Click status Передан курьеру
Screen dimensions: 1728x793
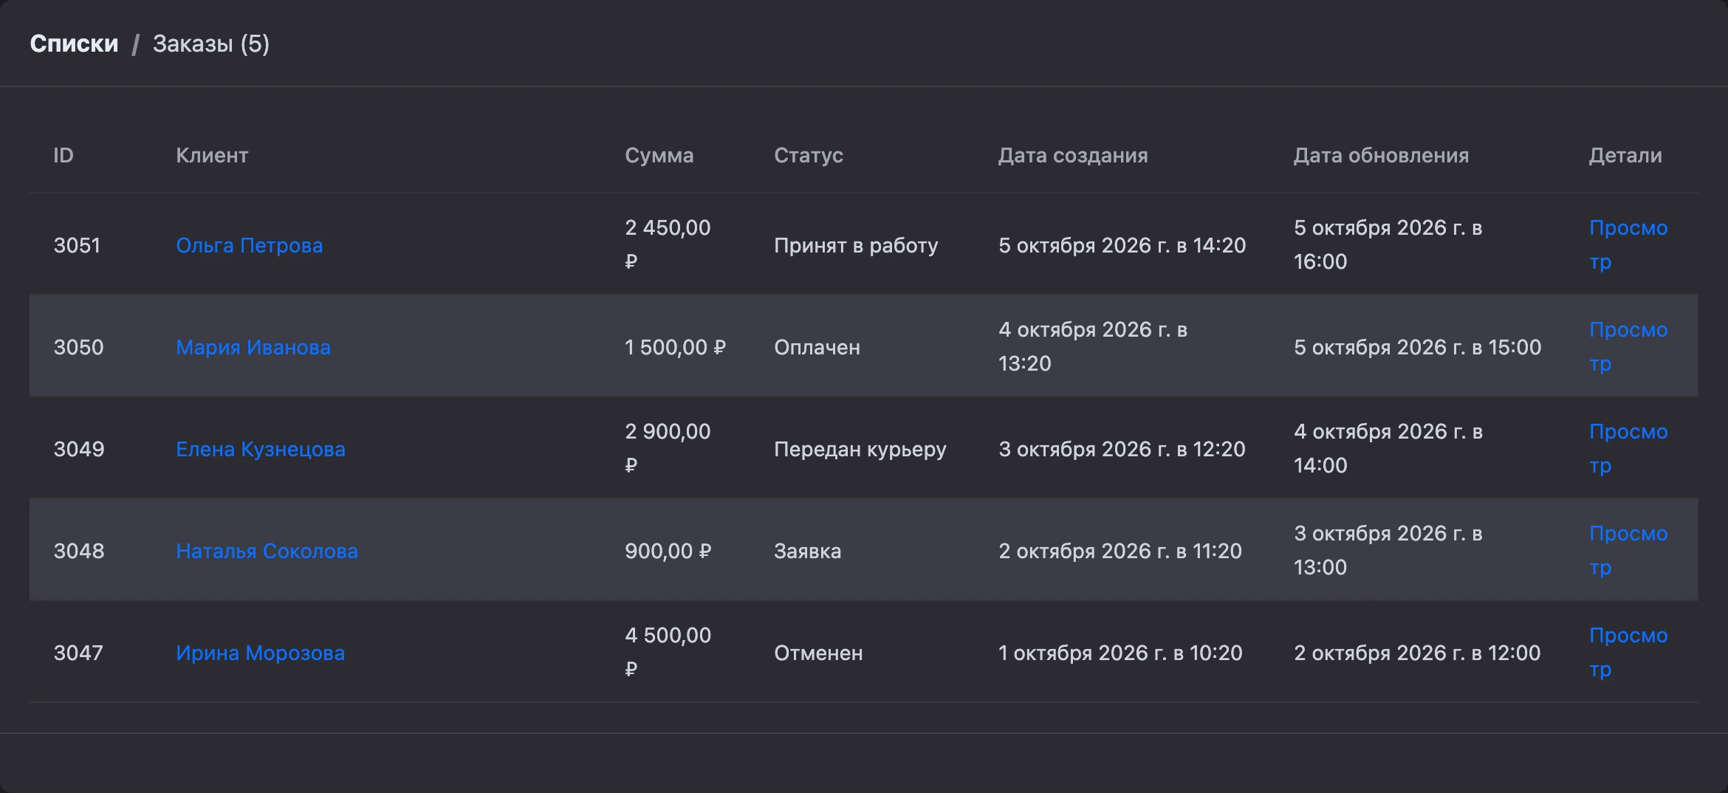[860, 449]
